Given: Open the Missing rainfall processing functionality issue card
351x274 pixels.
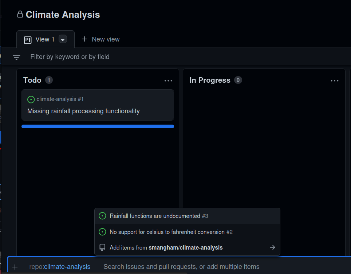Looking at the screenshot, I should pos(83,111).
